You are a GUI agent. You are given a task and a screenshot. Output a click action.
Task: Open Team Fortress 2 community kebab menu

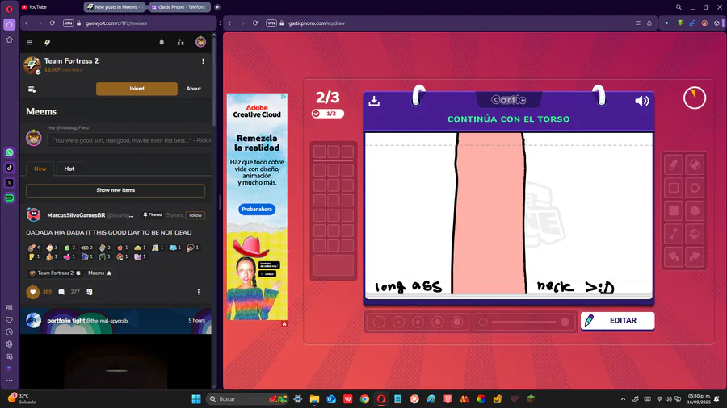pos(203,61)
